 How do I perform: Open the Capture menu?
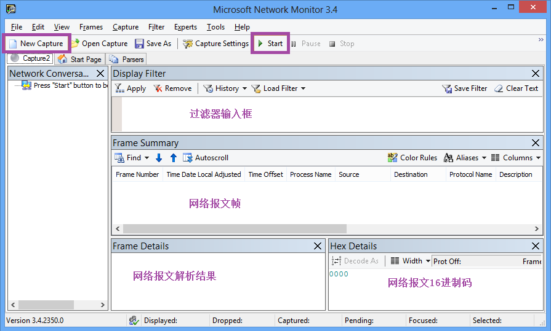(126, 27)
